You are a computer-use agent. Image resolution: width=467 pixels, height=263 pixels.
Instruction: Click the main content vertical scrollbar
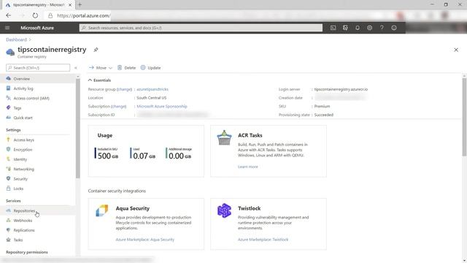464,117
